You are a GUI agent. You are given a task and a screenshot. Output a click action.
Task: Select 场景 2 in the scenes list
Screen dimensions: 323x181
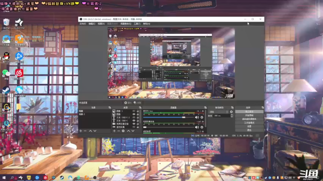coord(94,114)
